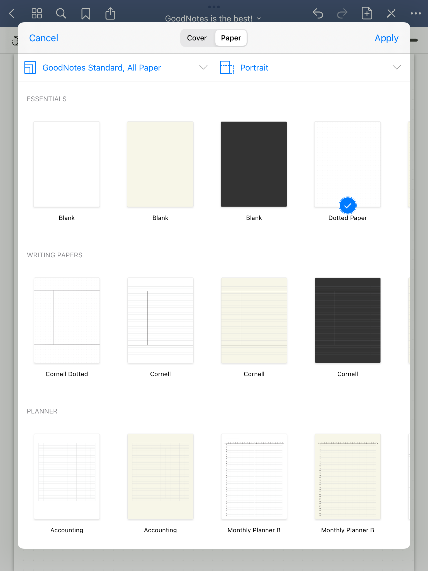
Task: Choose the white Cornell template
Action: coord(160,320)
